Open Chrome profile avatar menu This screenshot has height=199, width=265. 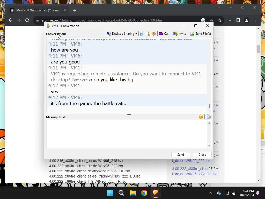247,20
